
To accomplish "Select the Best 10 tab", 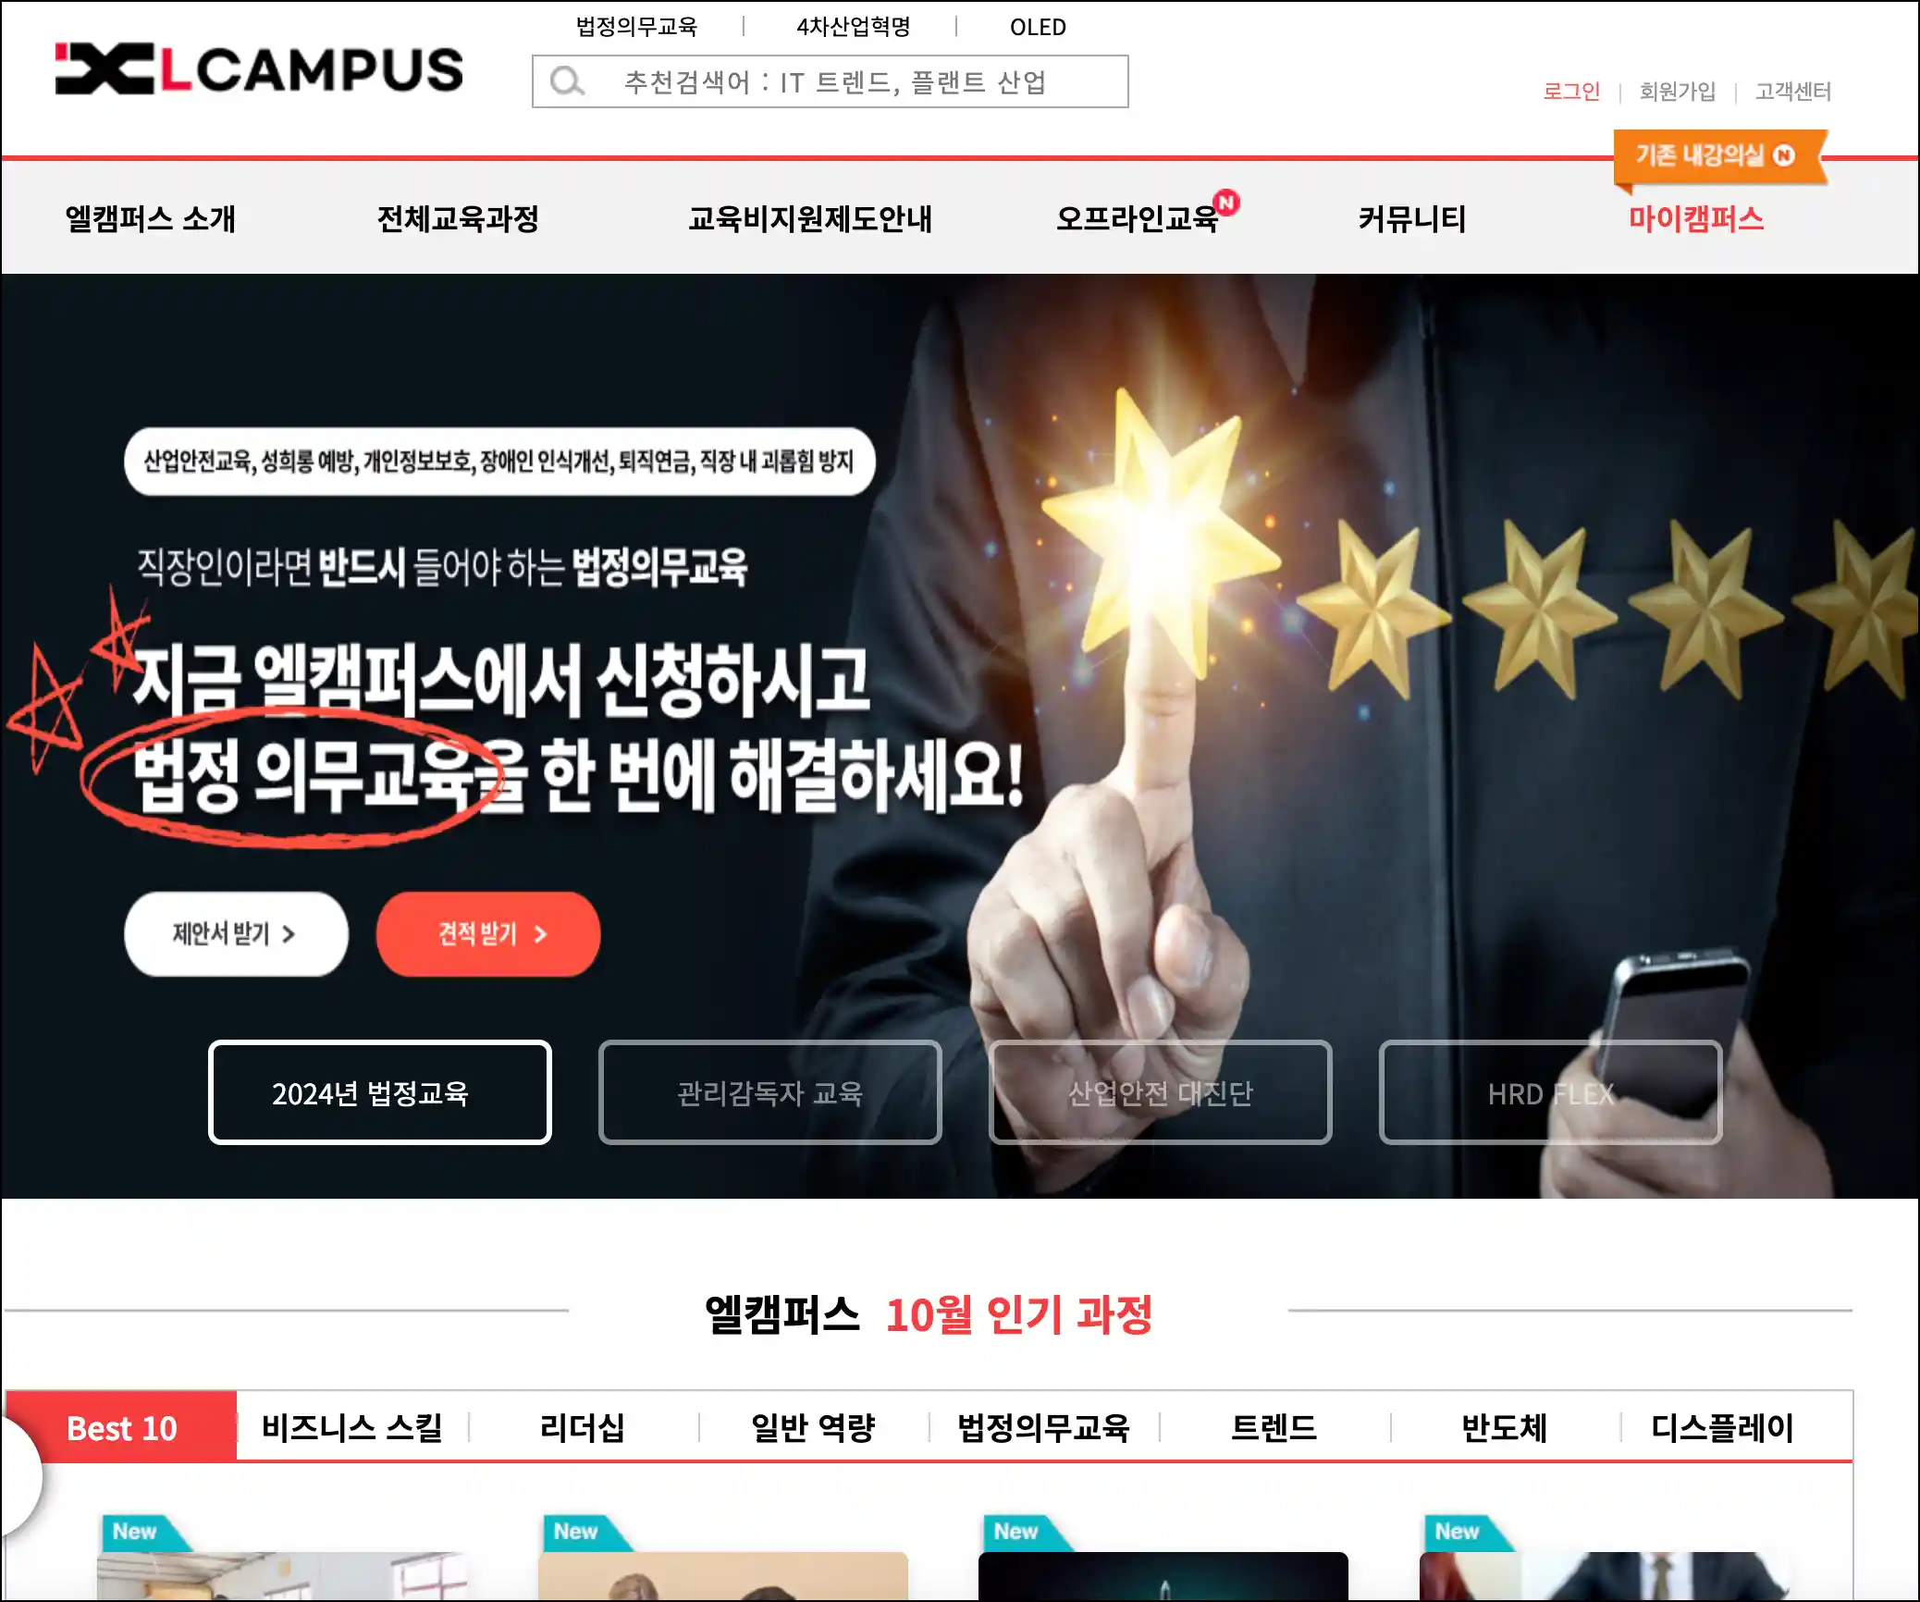I will (x=121, y=1427).
